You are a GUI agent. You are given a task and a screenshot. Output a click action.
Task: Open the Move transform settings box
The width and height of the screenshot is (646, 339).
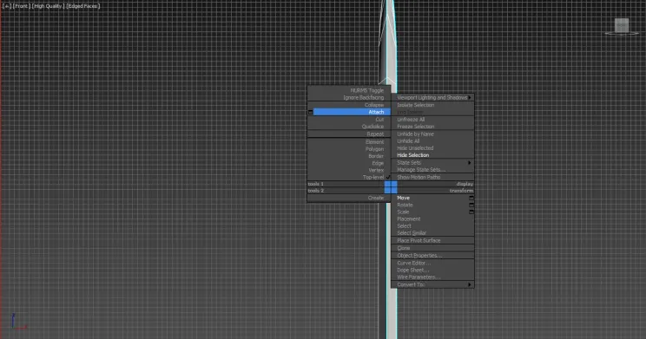pyautogui.click(x=471, y=198)
